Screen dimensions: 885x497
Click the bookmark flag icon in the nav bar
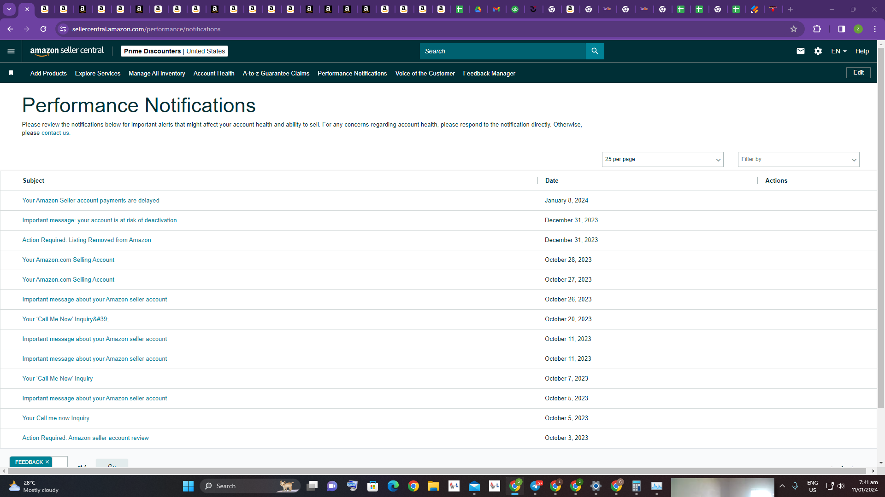coord(11,73)
